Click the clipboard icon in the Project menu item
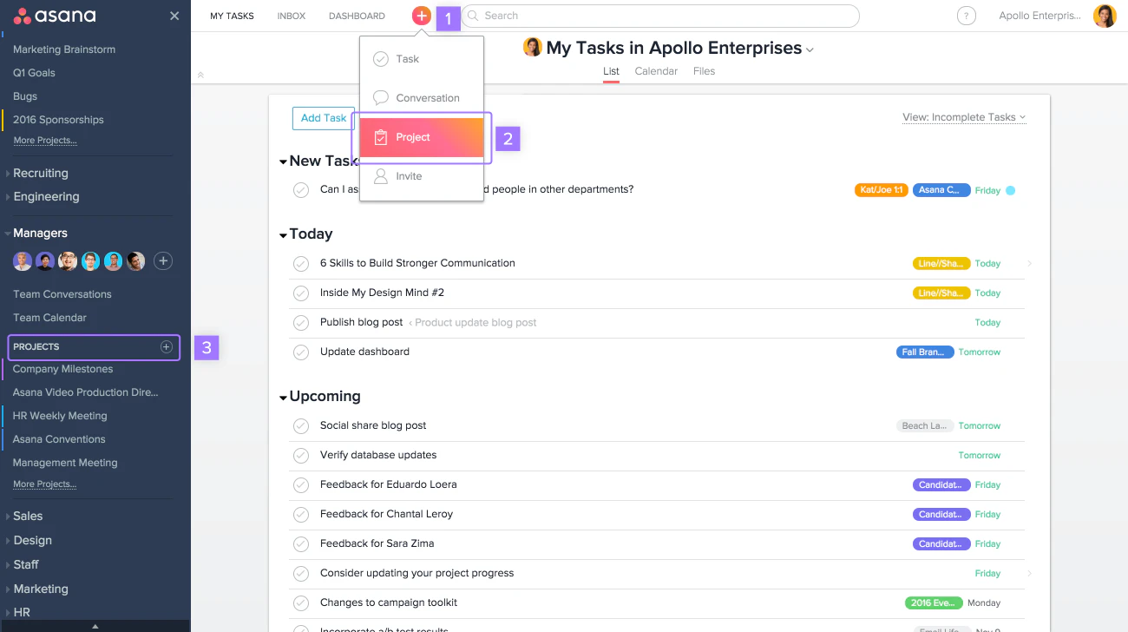1128x632 pixels. [380, 137]
